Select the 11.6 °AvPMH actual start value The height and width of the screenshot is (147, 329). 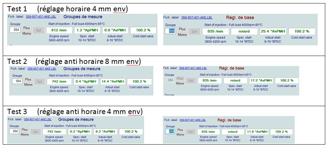click(x=257, y=132)
